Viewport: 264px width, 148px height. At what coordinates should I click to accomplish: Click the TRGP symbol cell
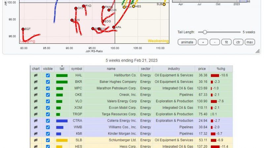point(77,114)
